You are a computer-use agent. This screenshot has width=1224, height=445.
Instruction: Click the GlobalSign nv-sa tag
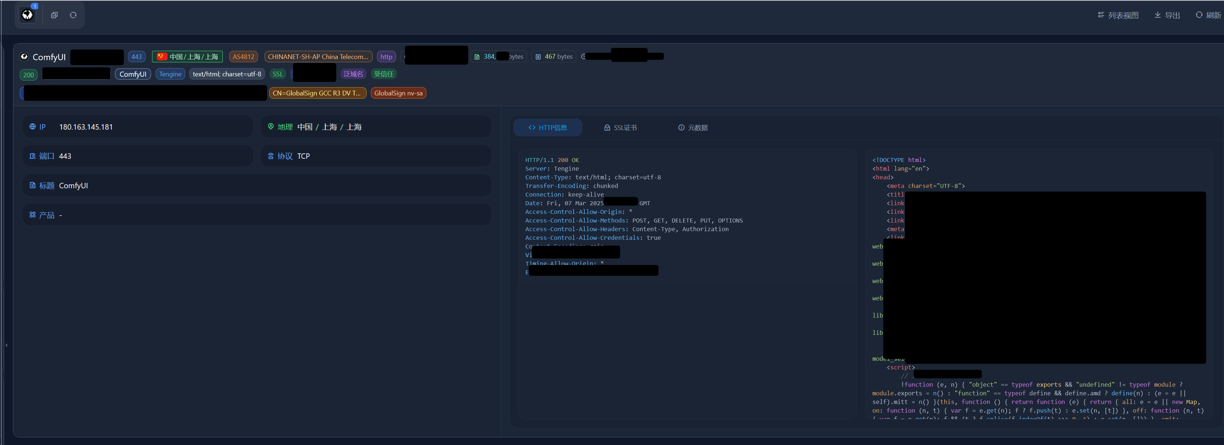click(398, 94)
